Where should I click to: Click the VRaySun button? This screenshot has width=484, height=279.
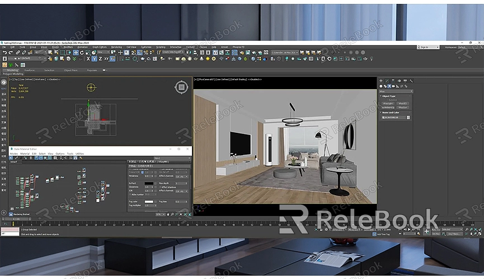pos(403,108)
